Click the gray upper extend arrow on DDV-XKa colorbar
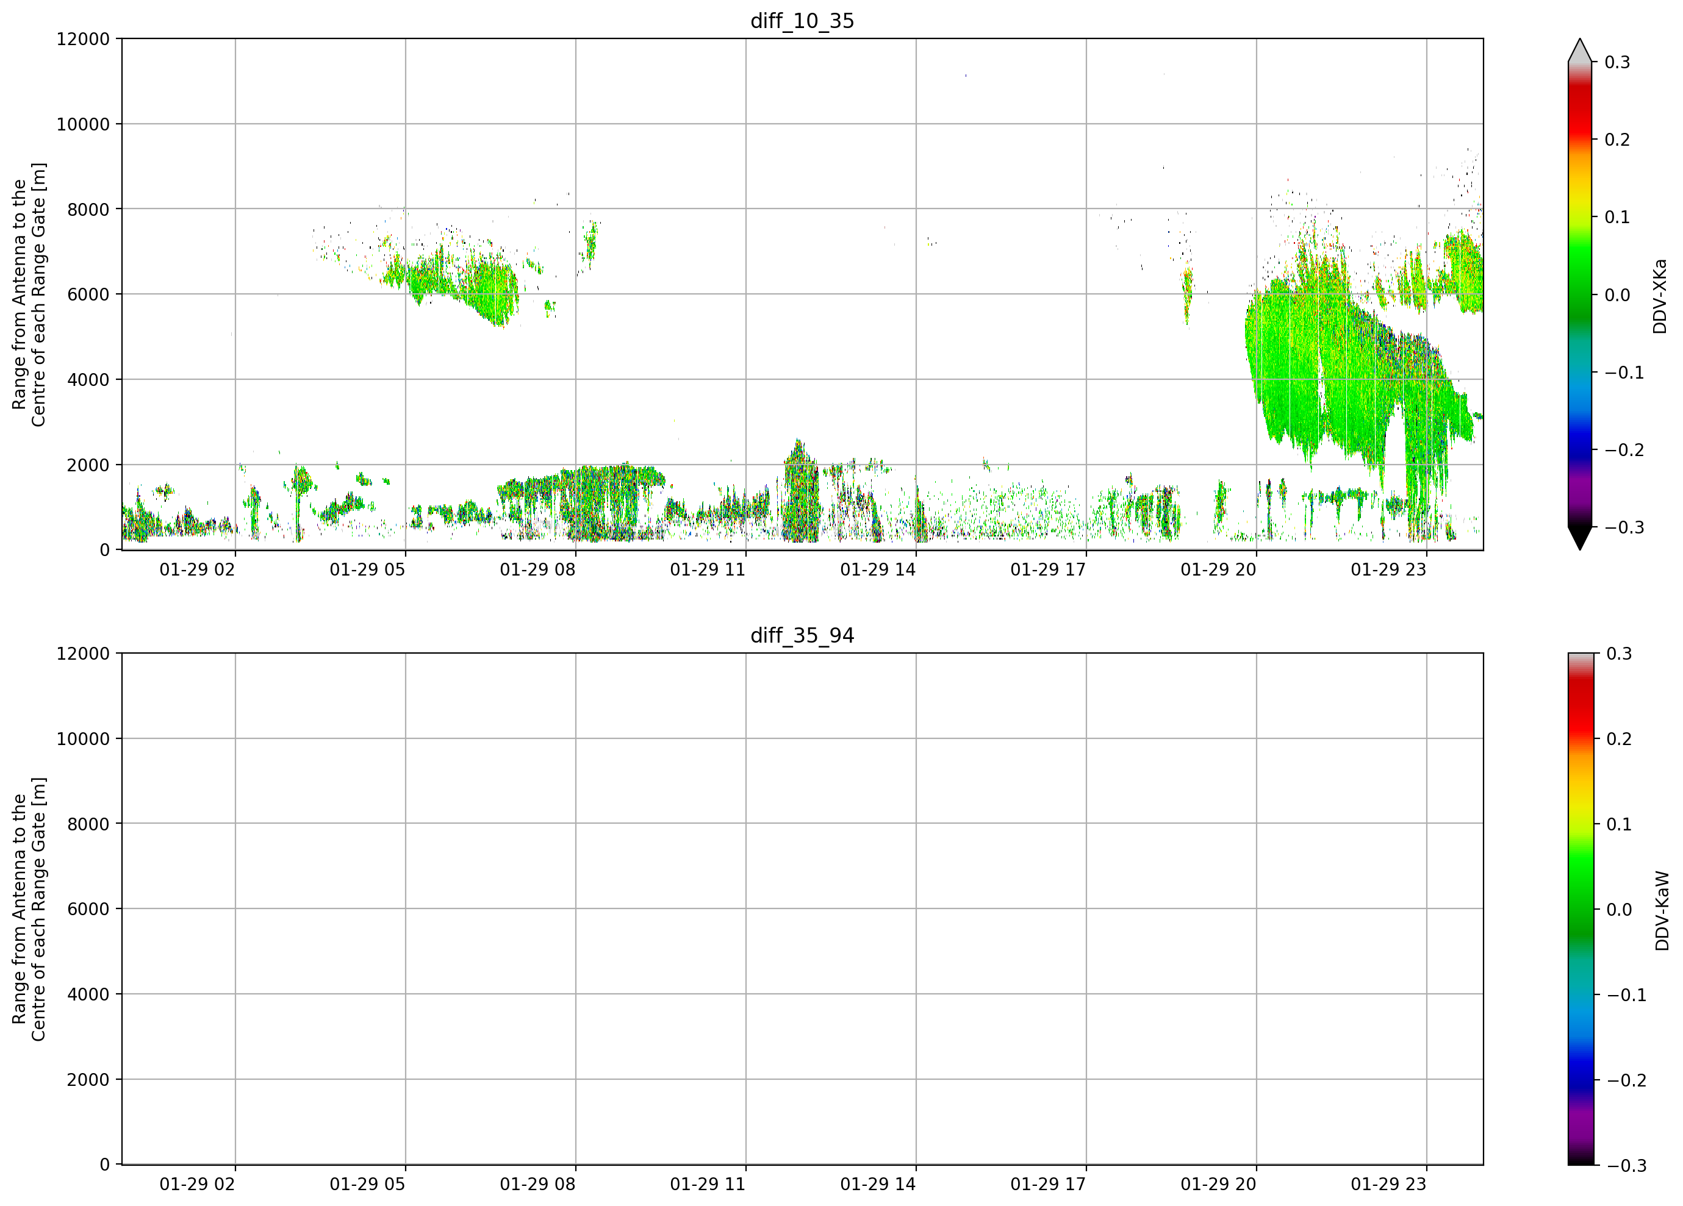Image resolution: width=1683 pixels, height=1206 pixels. pyautogui.click(x=1580, y=50)
